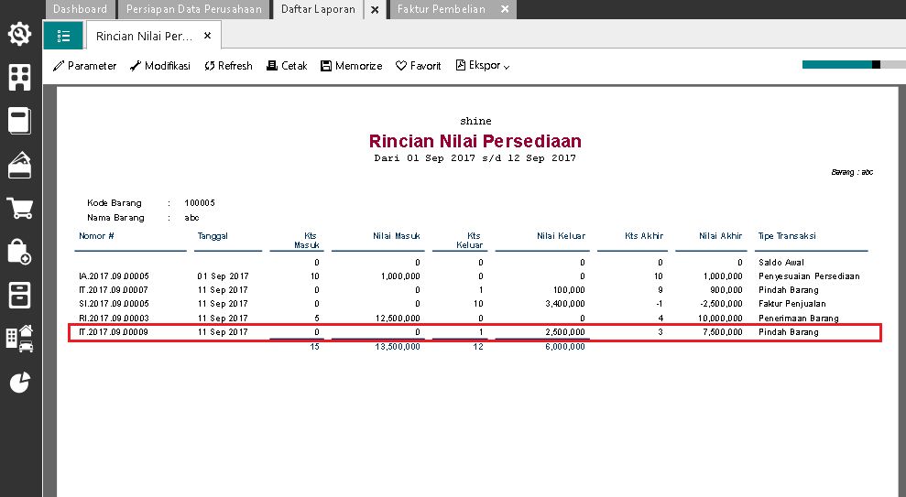Open the Purchase shopping cart icon
Image resolution: width=906 pixels, height=497 pixels.
click(x=19, y=208)
